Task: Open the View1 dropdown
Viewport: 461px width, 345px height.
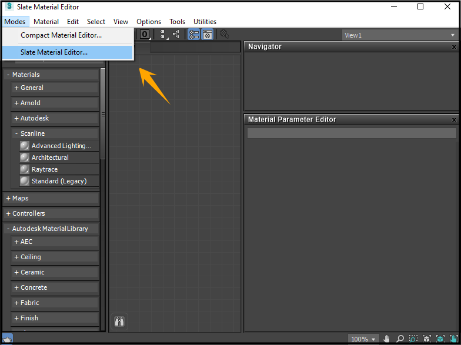Action: pos(400,35)
